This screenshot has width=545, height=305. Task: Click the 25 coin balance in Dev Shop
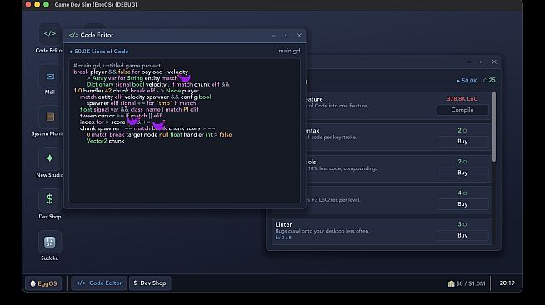489,80
